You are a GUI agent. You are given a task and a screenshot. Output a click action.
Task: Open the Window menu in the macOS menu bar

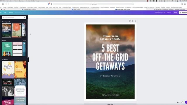click(33, 1)
